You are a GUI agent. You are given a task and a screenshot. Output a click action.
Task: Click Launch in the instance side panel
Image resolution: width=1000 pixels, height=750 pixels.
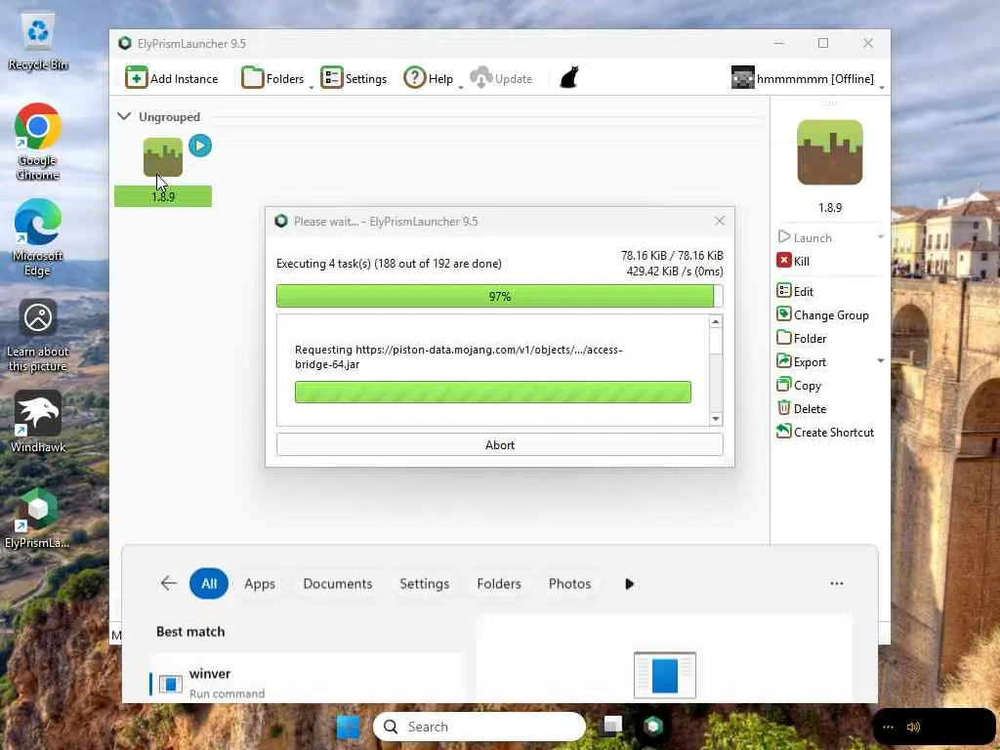[x=805, y=237]
